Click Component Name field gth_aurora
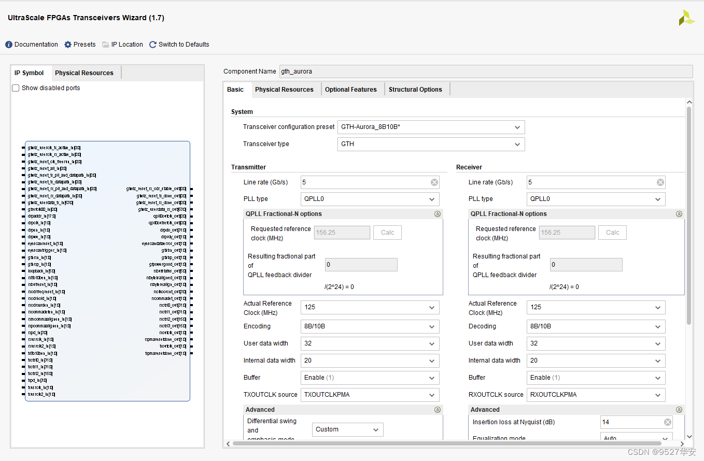The height and width of the screenshot is (461, 704). pos(486,71)
